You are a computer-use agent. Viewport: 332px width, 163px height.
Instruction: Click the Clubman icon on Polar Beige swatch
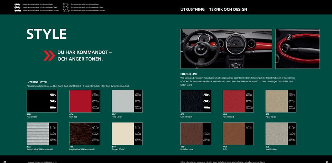pos(292,108)
